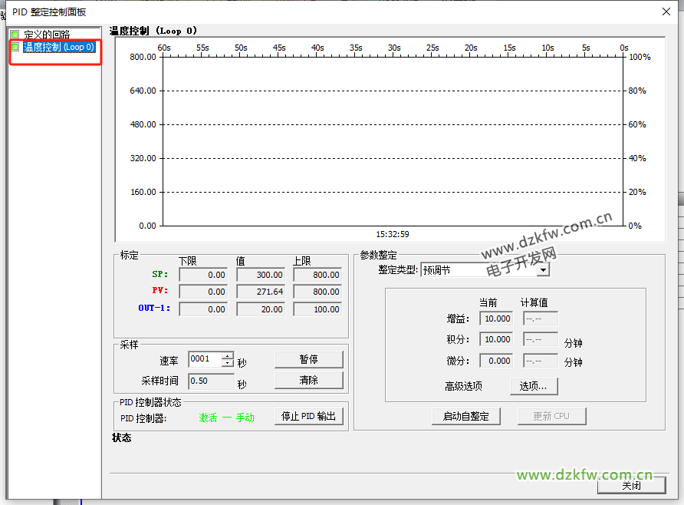Click the current 微分 value field

[497, 361]
